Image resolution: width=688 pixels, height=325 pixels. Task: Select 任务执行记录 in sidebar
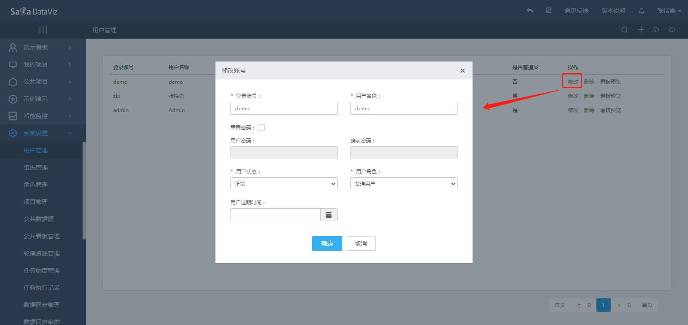coord(42,288)
